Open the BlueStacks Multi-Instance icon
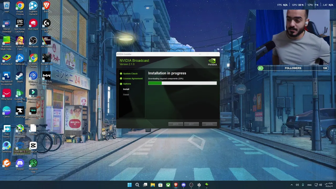The width and height of the screenshot is (336, 189). (7, 43)
